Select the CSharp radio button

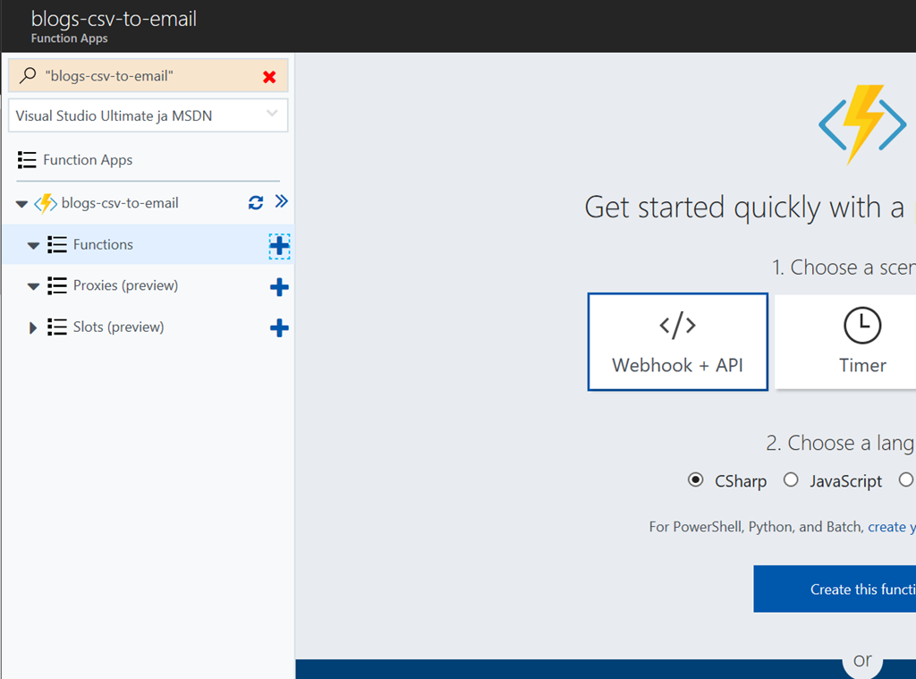(696, 480)
